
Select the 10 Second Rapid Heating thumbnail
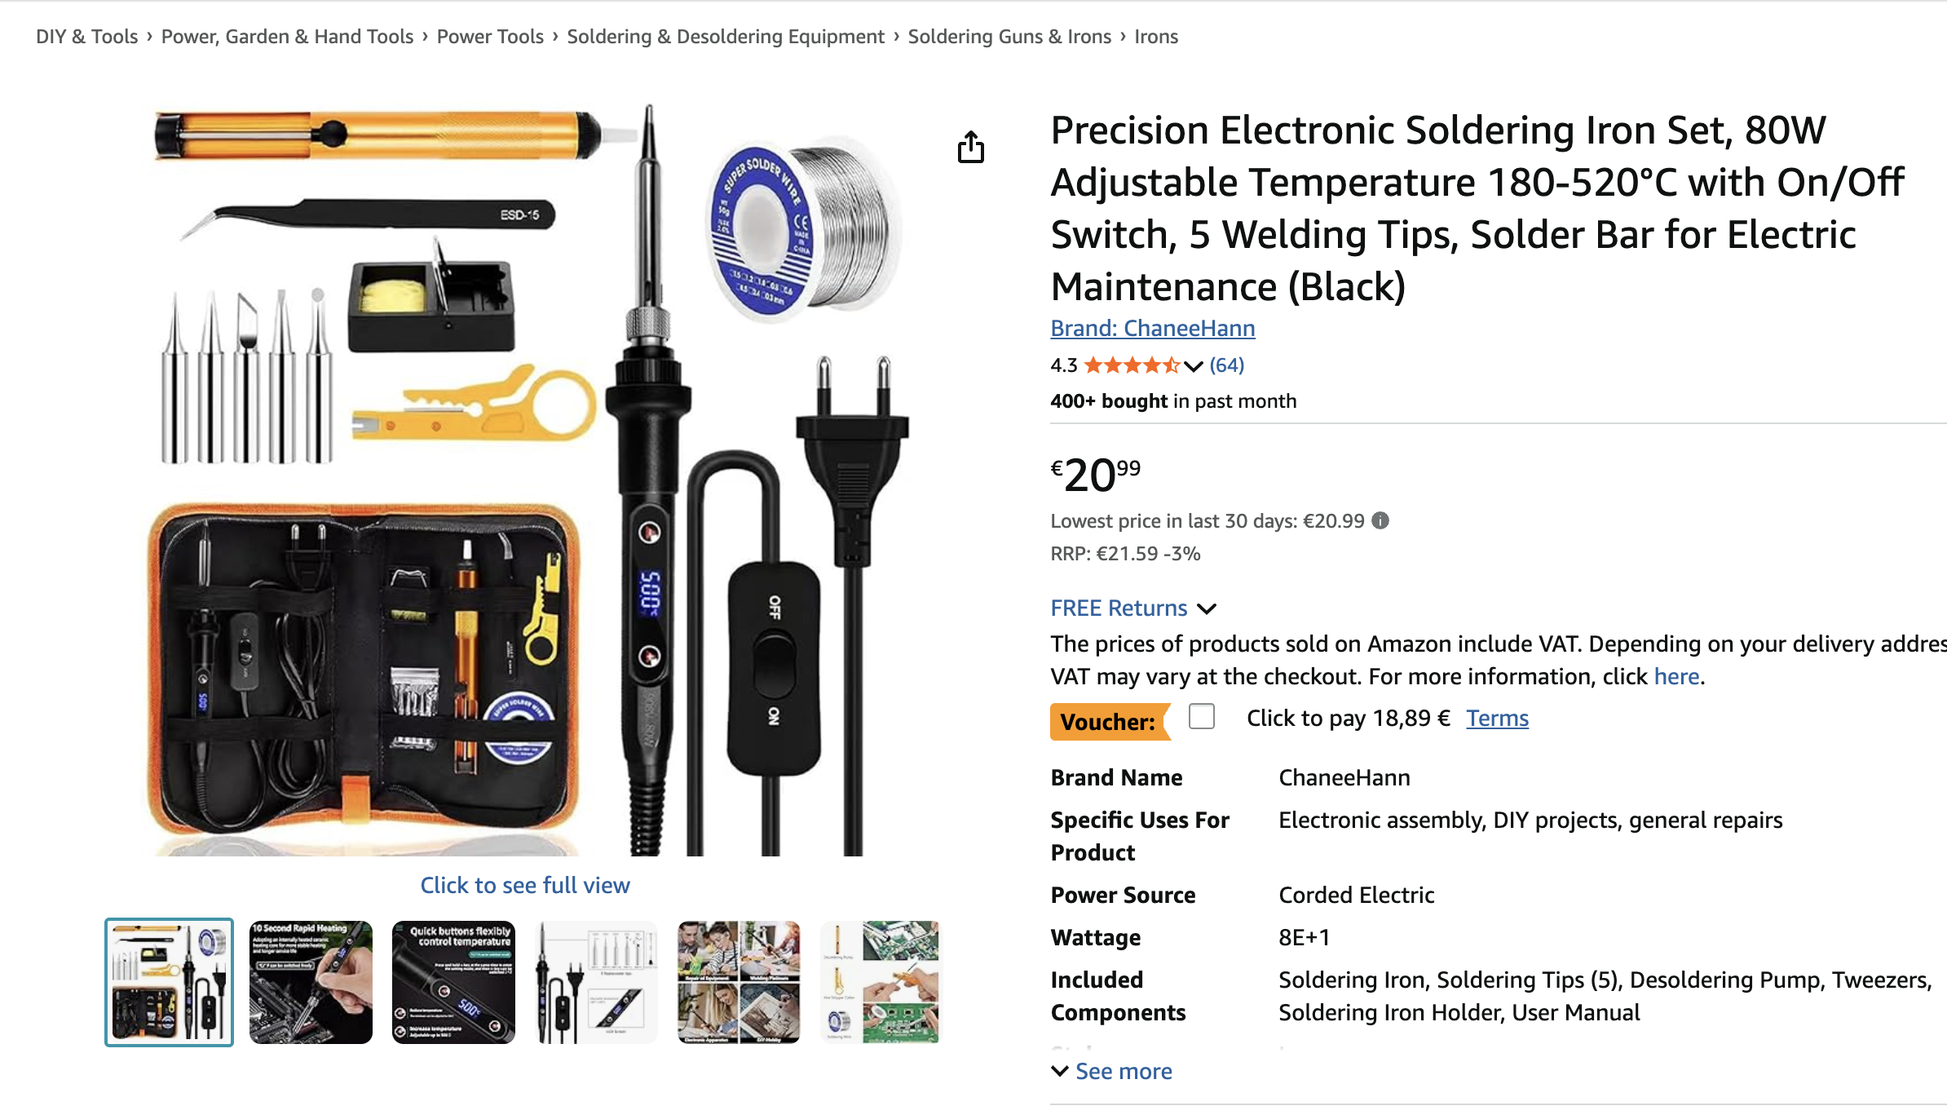311,982
